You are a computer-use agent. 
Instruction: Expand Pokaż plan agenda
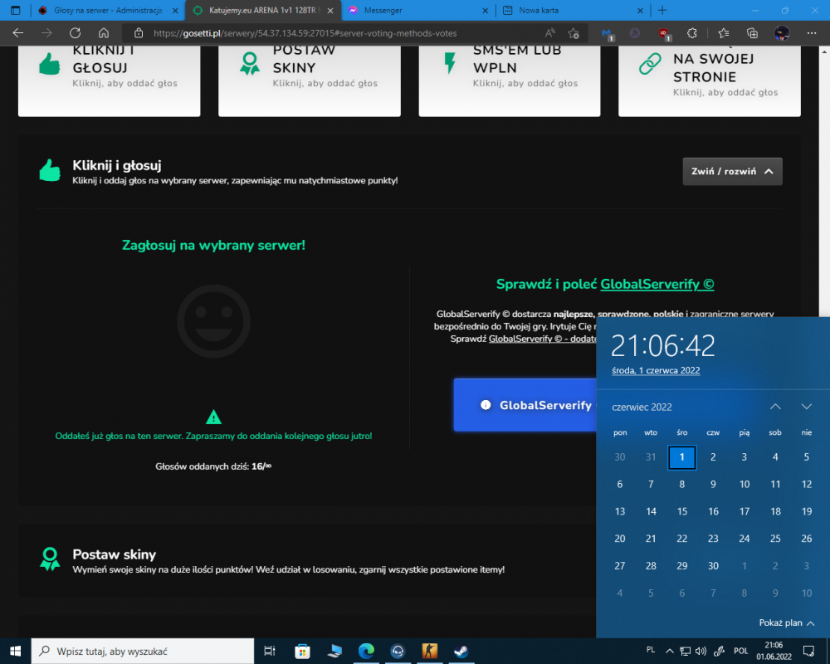click(786, 622)
